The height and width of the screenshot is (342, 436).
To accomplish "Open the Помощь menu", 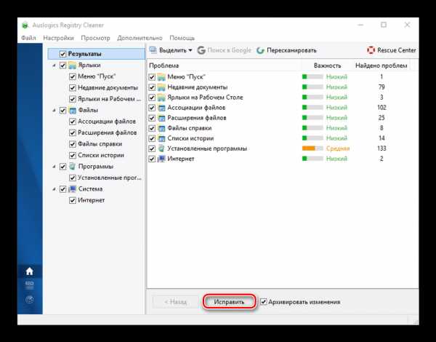I will coord(182,38).
